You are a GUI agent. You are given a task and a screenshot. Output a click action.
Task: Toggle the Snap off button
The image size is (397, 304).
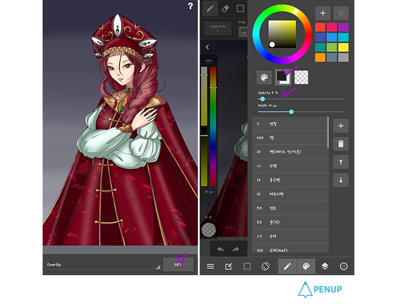click(x=243, y=32)
